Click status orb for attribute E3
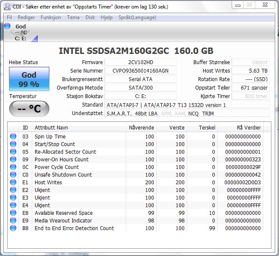 click(x=13, y=197)
